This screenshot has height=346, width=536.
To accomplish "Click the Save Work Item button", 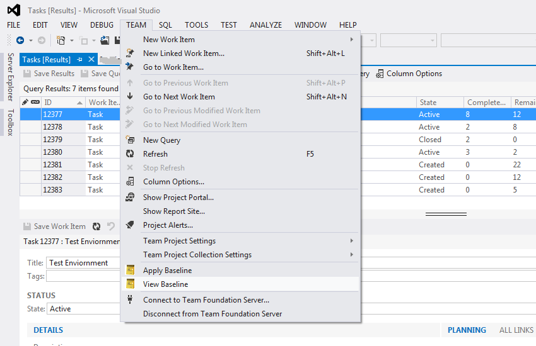I will coord(54,226).
